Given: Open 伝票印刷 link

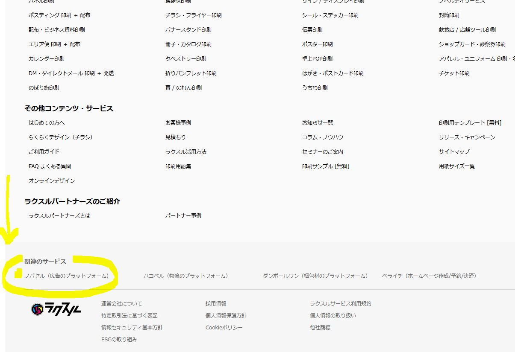Looking at the screenshot, I should coord(312,30).
